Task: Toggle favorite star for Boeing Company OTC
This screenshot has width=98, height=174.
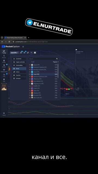Action: [30, 70]
